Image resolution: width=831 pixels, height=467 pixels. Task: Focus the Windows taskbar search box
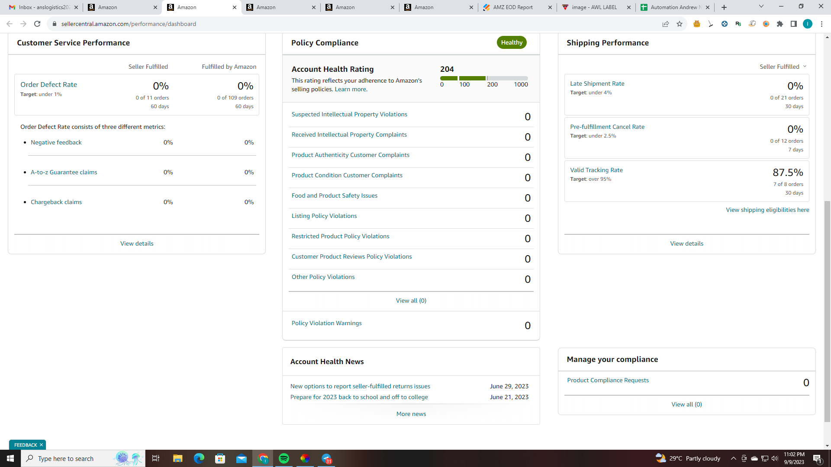point(83,458)
